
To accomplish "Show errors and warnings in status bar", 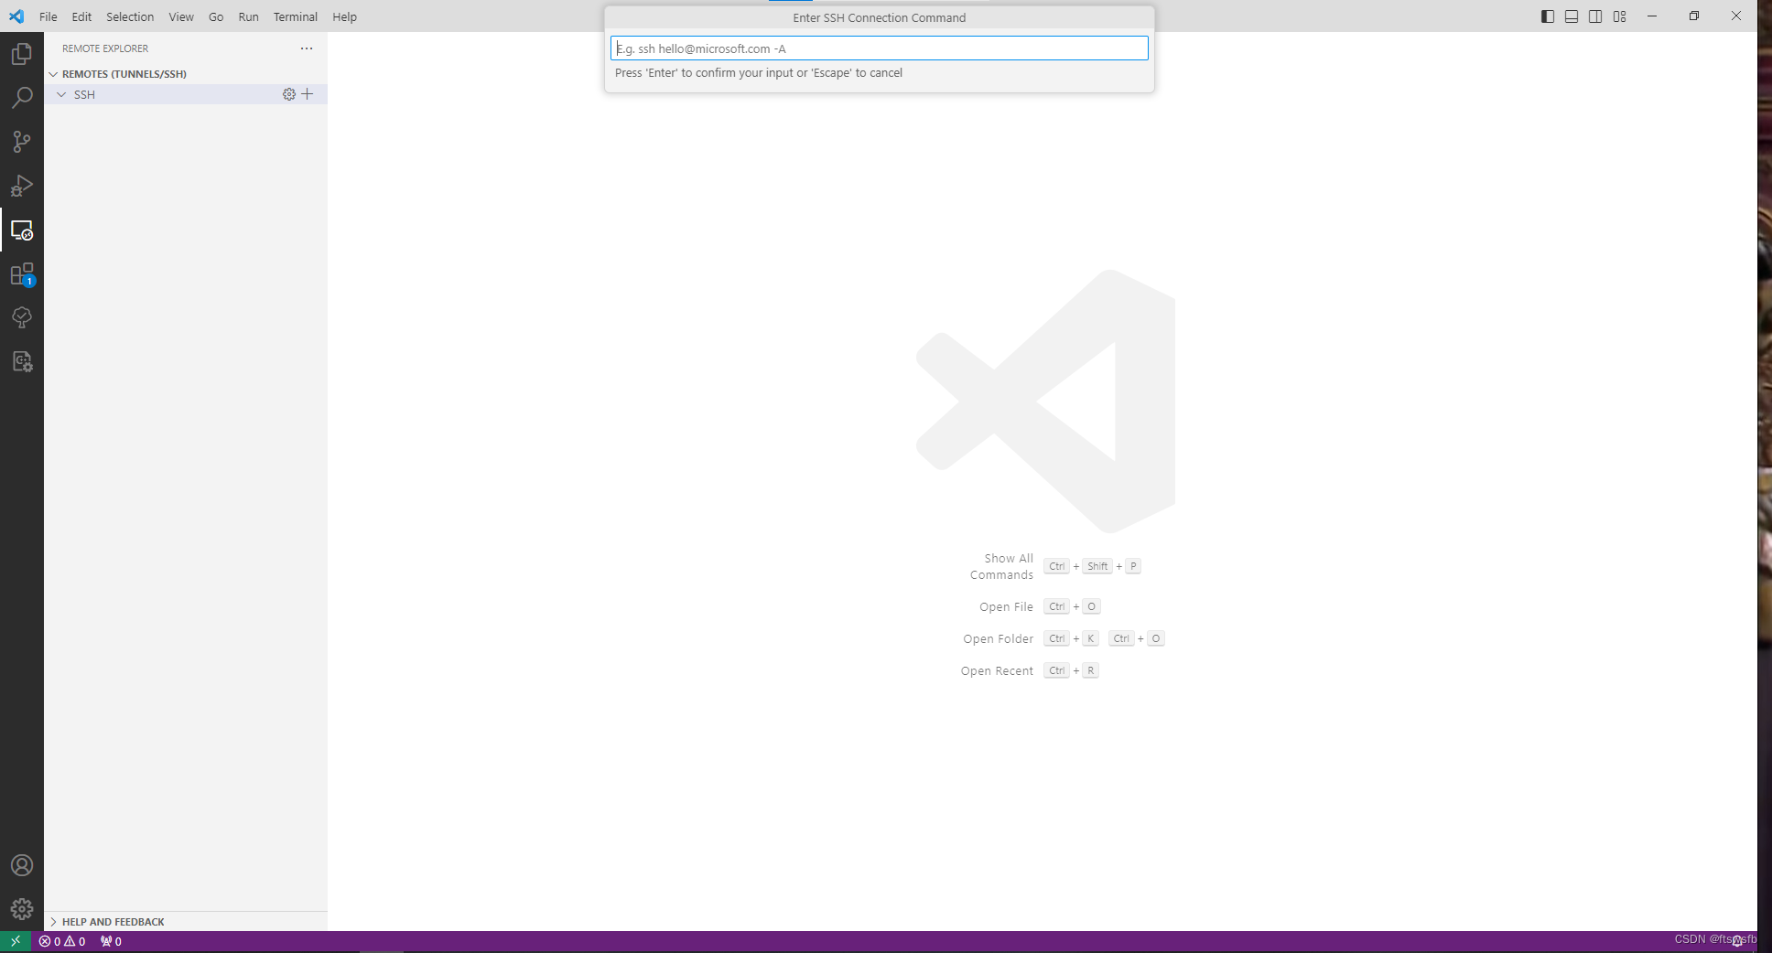I will pos(62,941).
